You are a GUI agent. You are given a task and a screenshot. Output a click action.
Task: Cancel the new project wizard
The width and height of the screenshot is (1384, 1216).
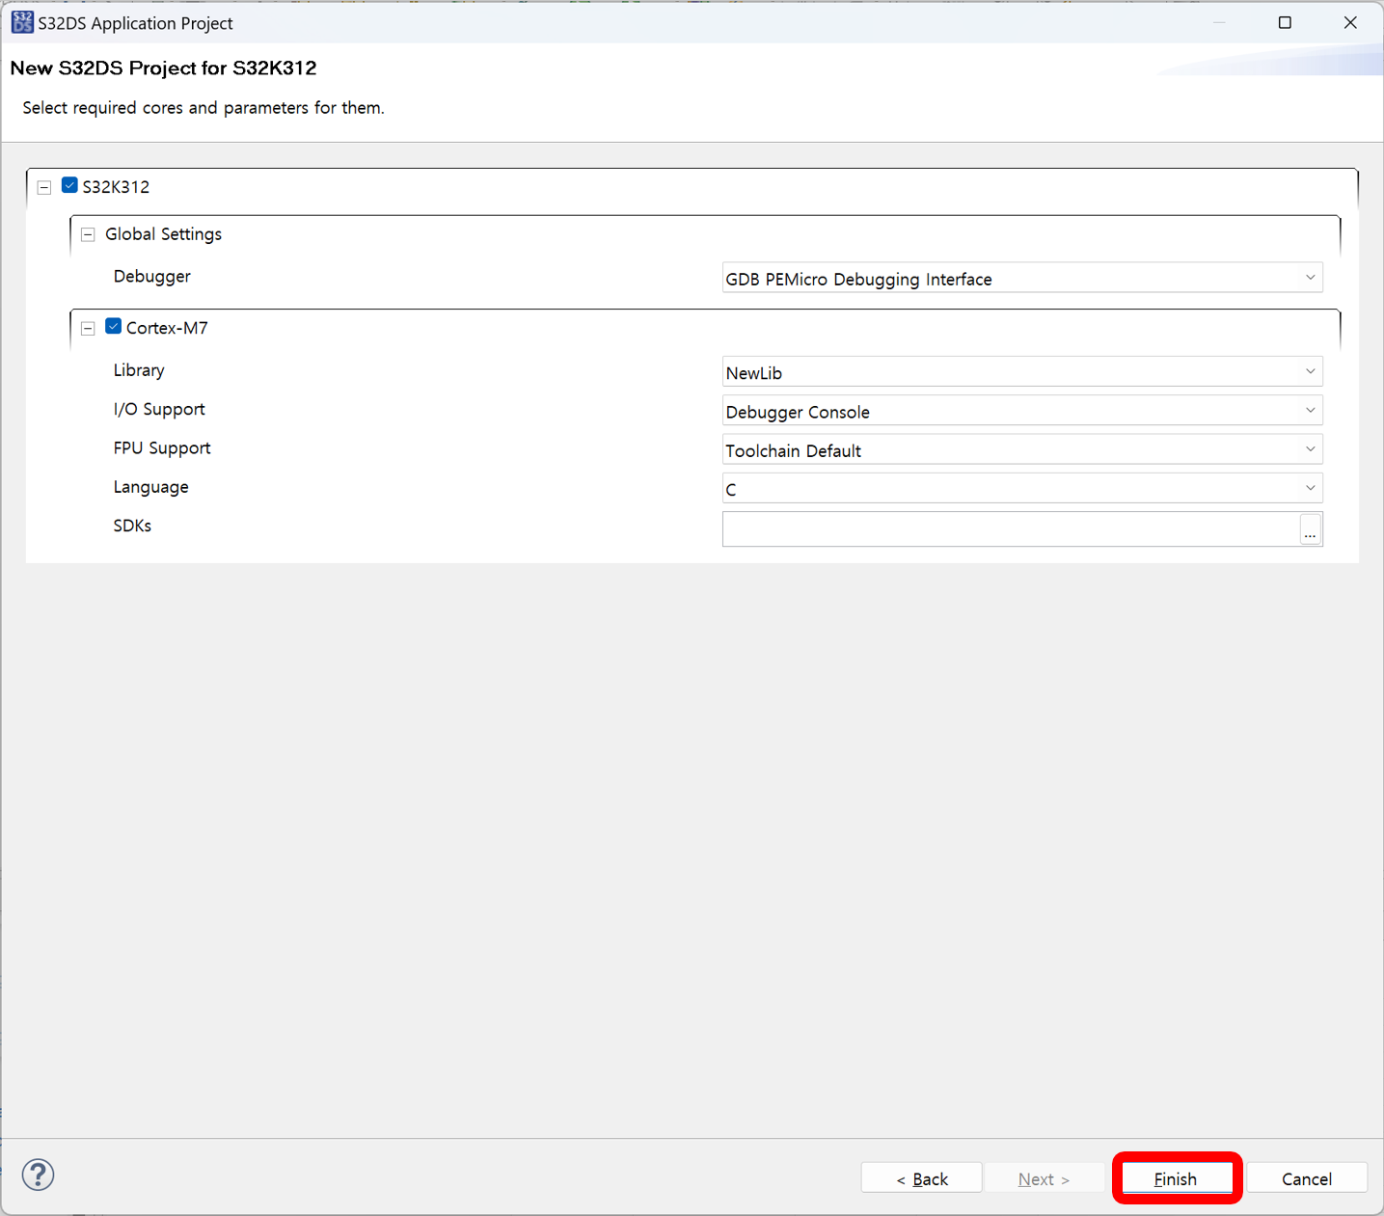1307,1178
